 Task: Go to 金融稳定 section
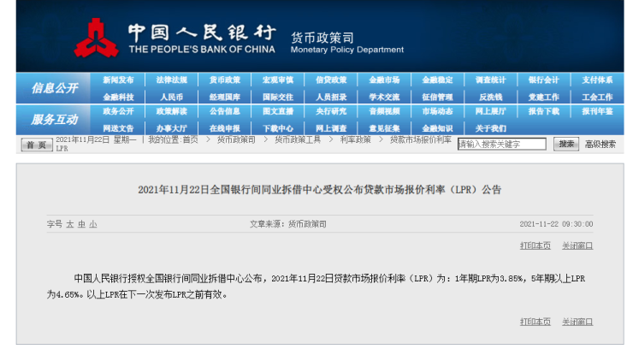point(438,80)
